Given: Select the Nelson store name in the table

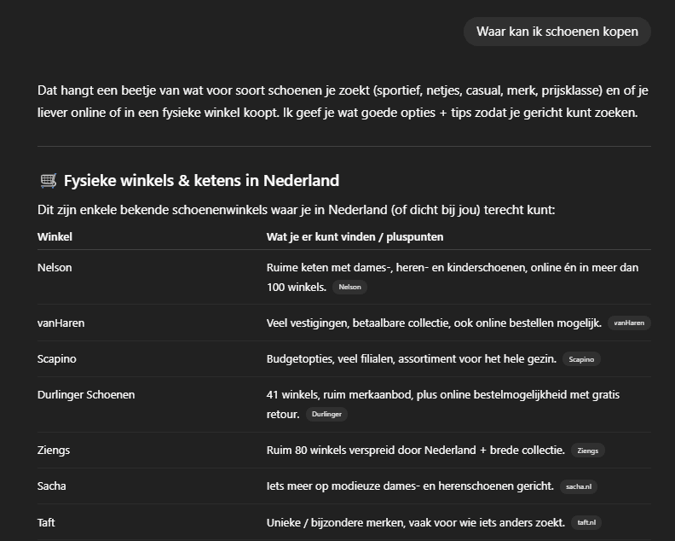Looking at the screenshot, I should (x=55, y=267).
